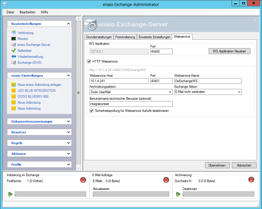Start Exchange indexing with green play icon
Viewport: 262px width, 209px height.
[x=10, y=194]
